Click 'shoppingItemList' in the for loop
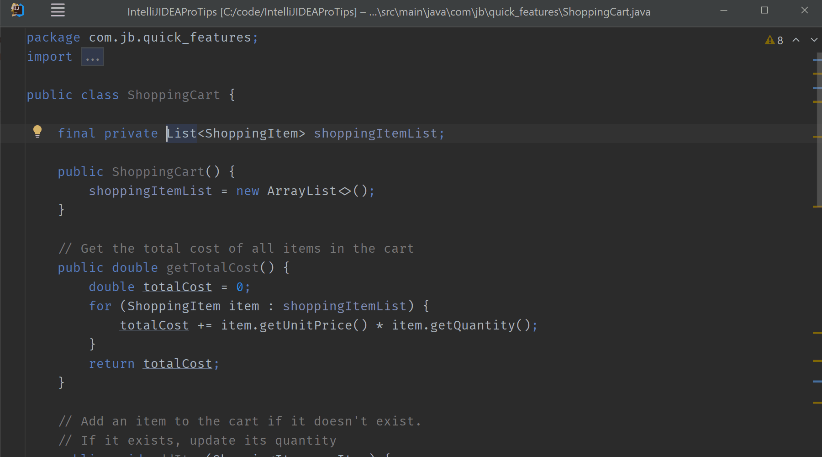Image resolution: width=822 pixels, height=457 pixels. point(344,306)
